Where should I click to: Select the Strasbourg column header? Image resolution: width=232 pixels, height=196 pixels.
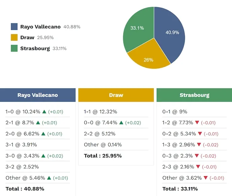click(x=194, y=95)
